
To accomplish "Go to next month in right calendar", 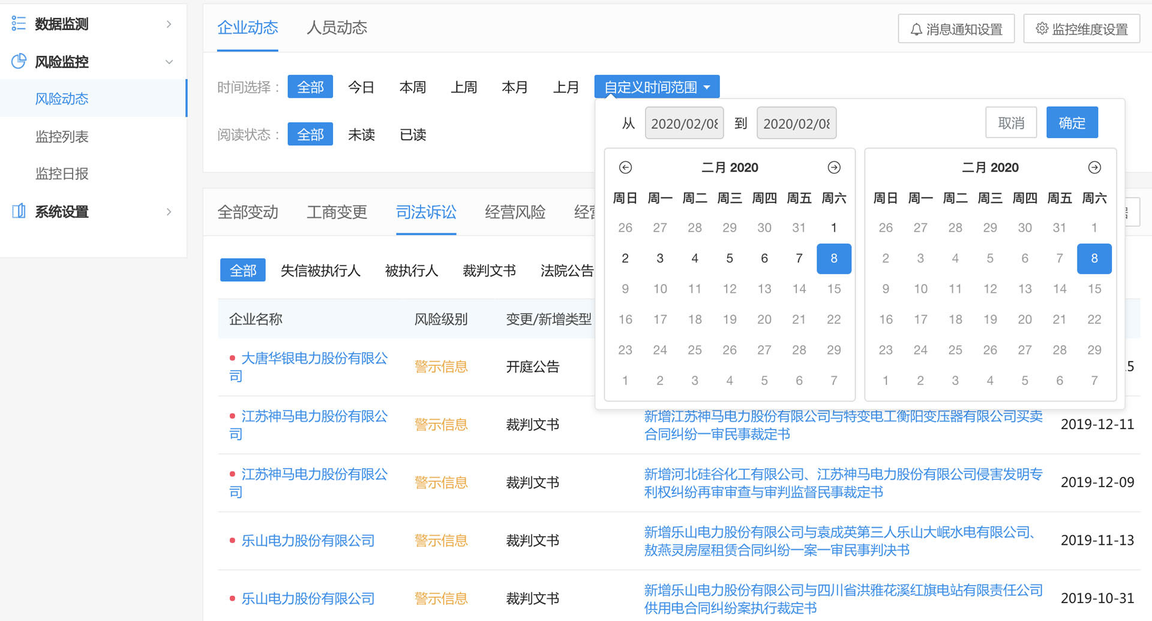I will pos(1094,167).
